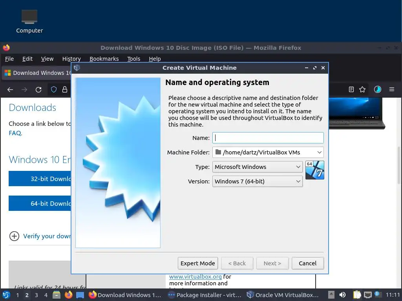Switch to Download Windows 1... taskbar window
Viewport: 402px width, 301px height.
tap(125, 295)
